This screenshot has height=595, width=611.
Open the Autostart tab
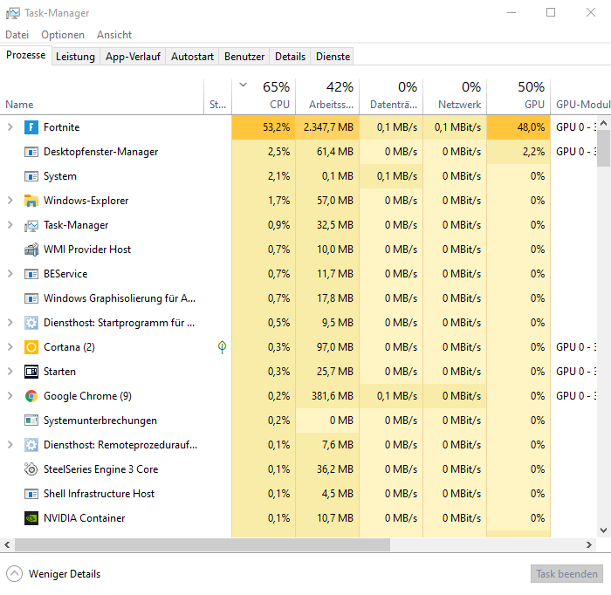click(x=192, y=57)
